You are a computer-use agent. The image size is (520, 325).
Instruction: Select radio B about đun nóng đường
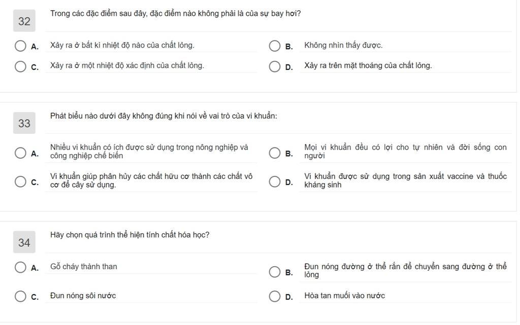point(275,272)
